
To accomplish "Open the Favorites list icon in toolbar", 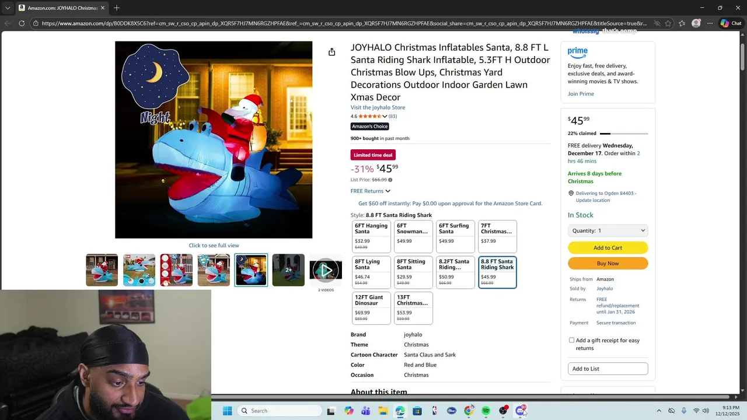I will point(682,23).
